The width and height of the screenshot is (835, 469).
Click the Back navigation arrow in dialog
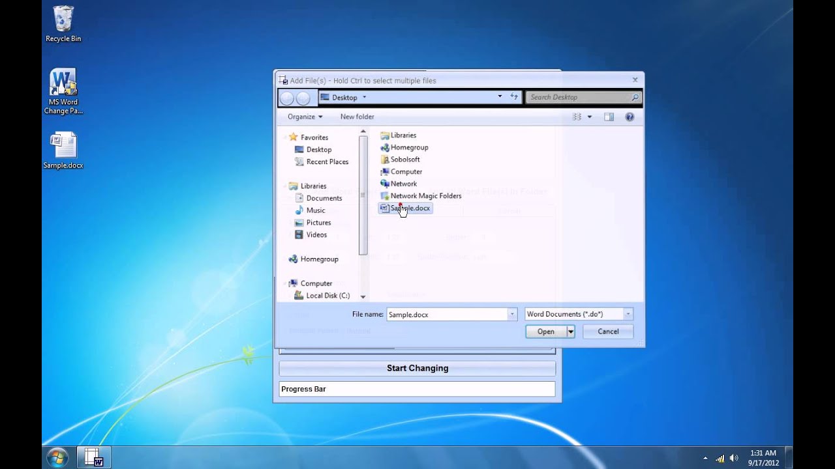tap(287, 98)
